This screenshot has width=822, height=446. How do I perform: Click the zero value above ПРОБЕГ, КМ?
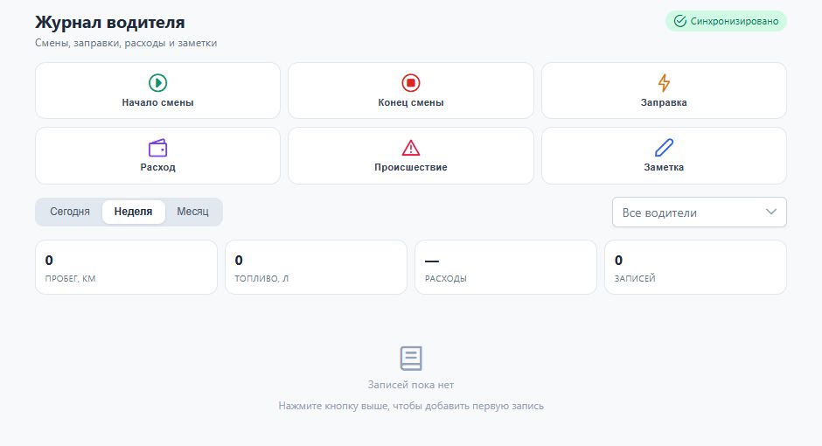[49, 260]
